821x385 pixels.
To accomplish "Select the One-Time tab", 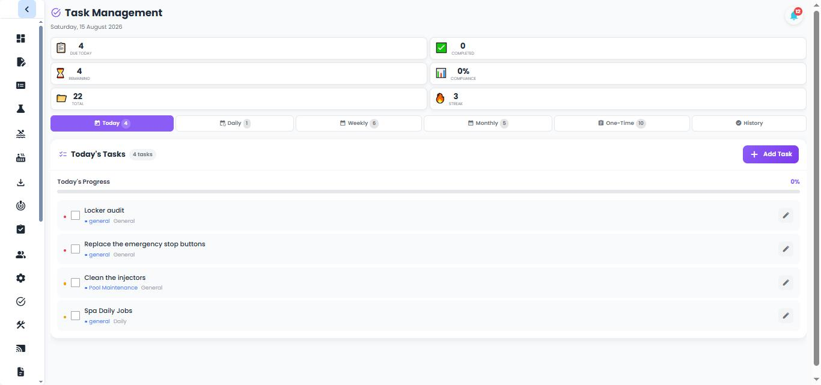I will coord(622,123).
